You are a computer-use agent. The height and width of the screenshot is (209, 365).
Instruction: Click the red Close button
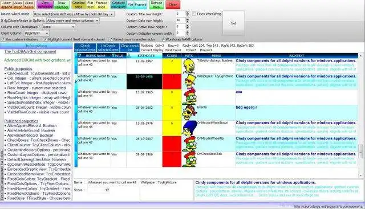(x=173, y=5)
